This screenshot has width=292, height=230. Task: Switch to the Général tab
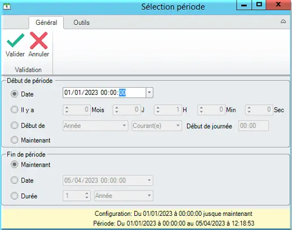[46, 23]
